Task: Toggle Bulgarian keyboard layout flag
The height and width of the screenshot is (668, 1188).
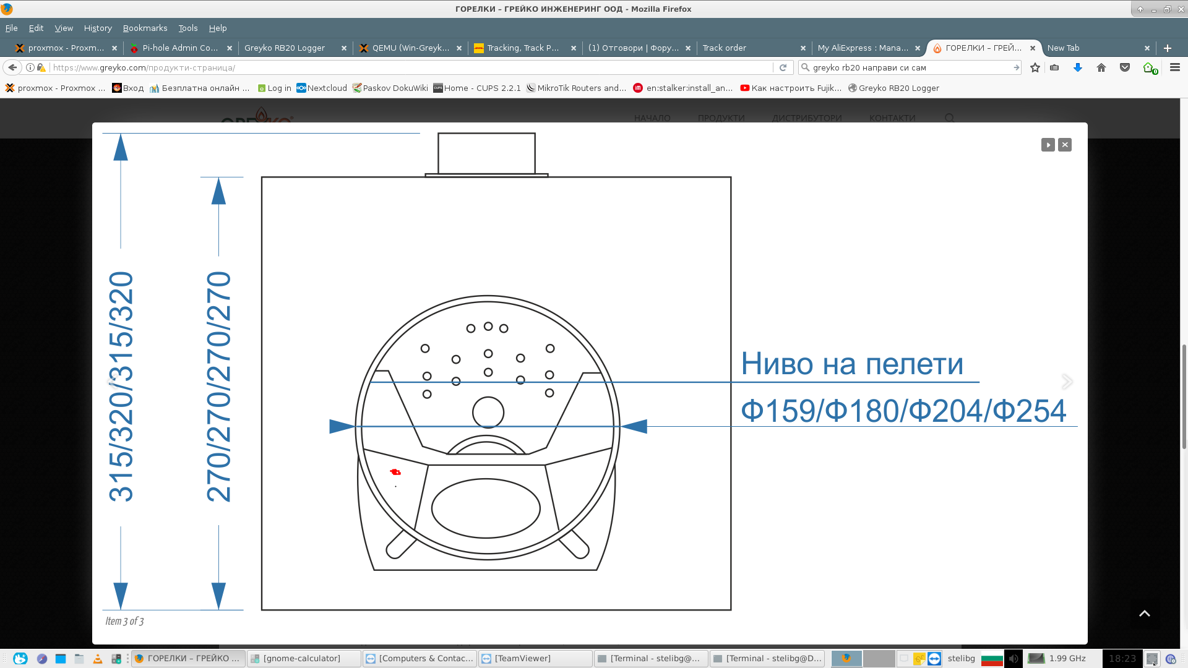Action: (x=992, y=659)
